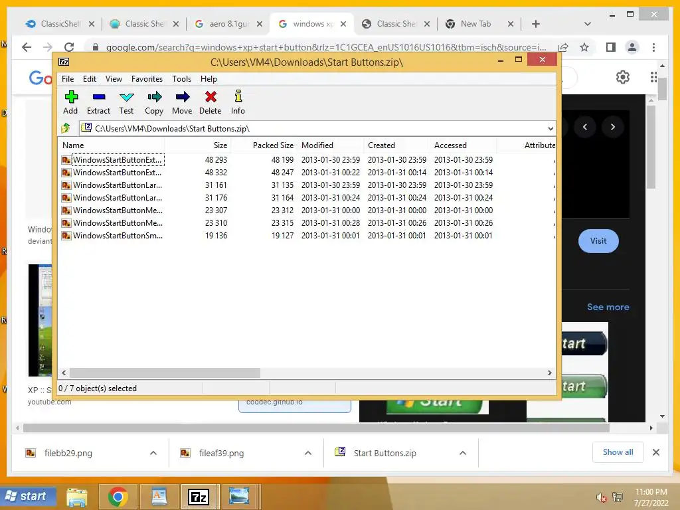Click the Windows start button
Image resolution: width=680 pixels, height=510 pixels.
point(28,497)
